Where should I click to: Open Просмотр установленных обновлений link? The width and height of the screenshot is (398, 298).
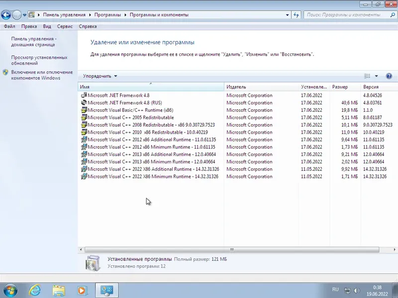coord(39,60)
